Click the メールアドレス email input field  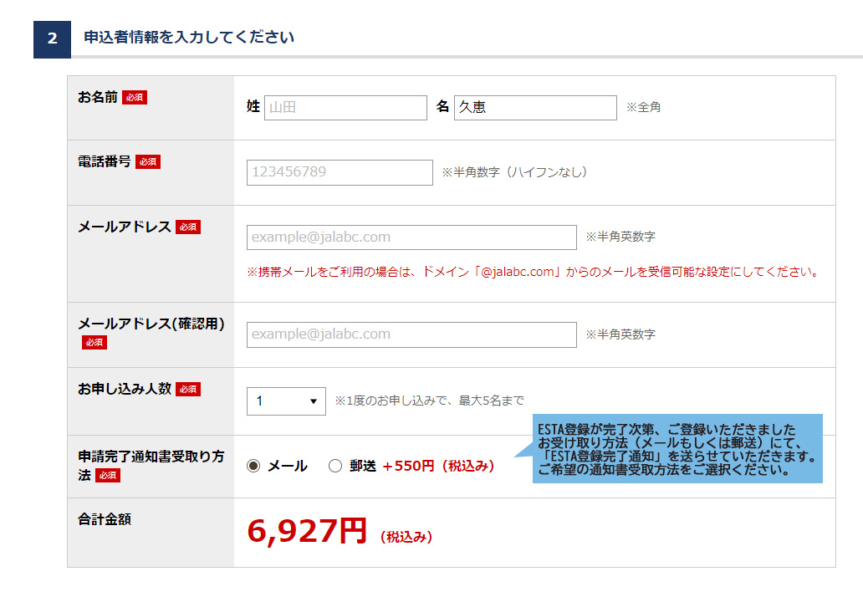[411, 237]
